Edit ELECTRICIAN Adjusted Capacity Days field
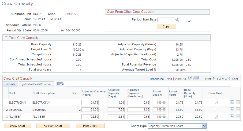Screen dimensions: 243x131 click(x=116, y=103)
